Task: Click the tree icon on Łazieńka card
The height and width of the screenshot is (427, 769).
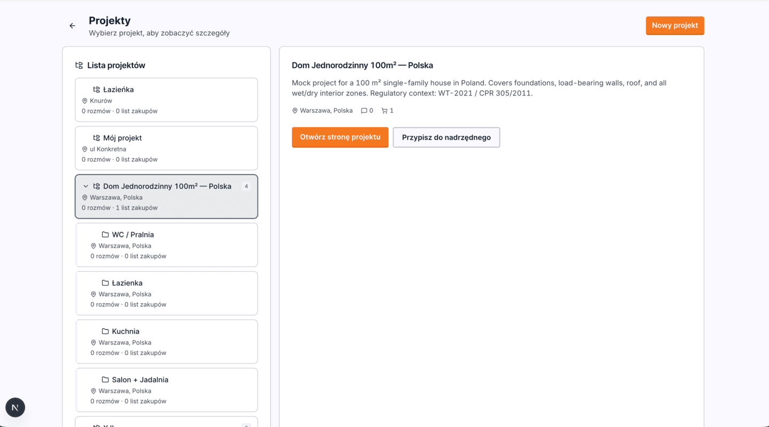Action: pos(97,90)
